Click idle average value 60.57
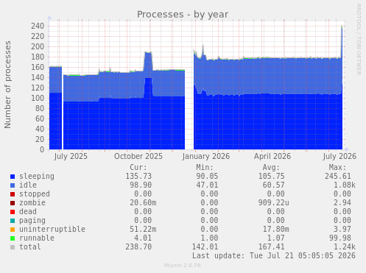This screenshot has width=366, height=273. pyautogui.click(x=273, y=185)
